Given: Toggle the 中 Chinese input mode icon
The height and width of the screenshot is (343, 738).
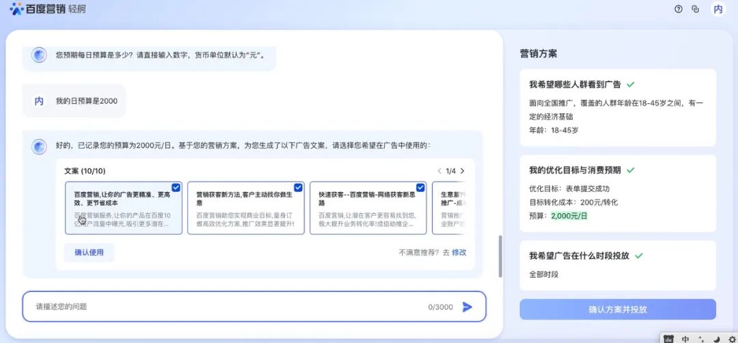Looking at the screenshot, I should coord(686,338).
